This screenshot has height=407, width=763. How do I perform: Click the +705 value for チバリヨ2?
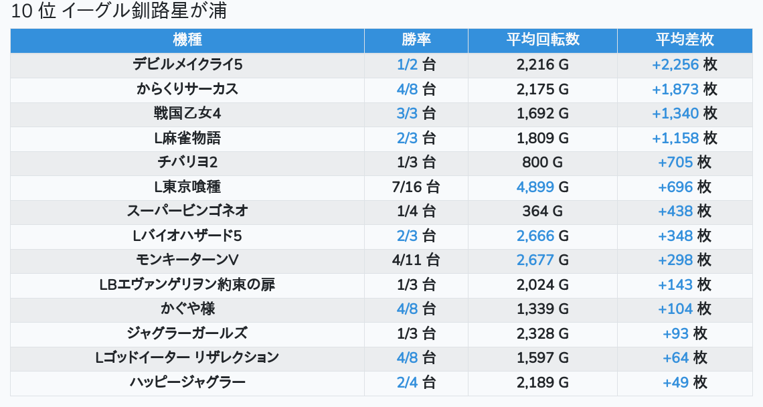pyautogui.click(x=675, y=163)
